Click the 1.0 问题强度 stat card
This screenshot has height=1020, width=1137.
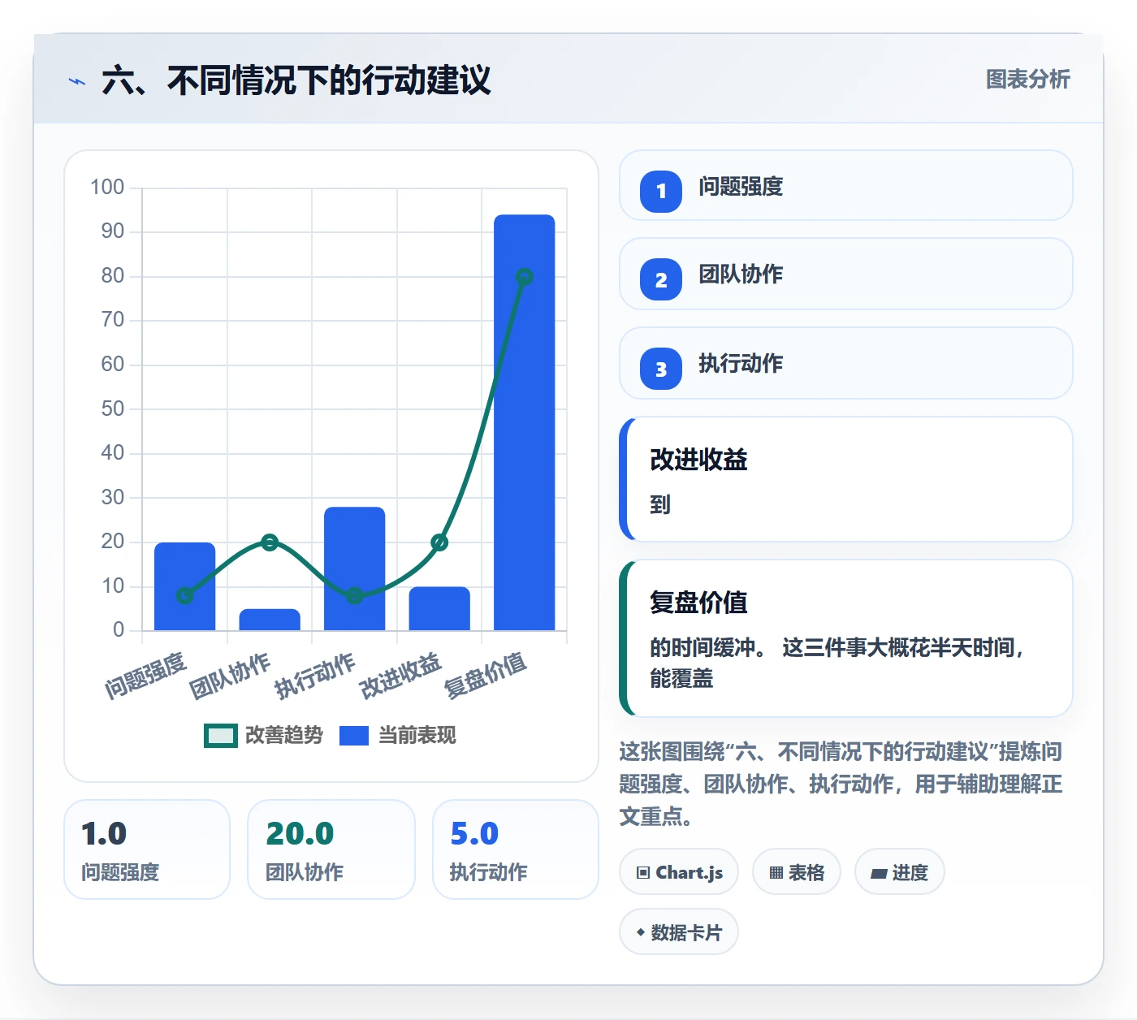[147, 849]
